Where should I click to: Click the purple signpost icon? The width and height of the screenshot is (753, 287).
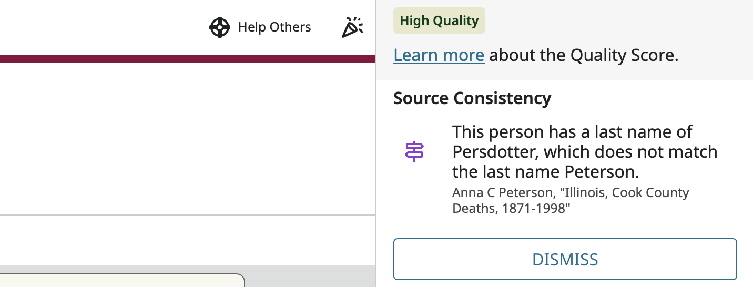click(x=414, y=151)
